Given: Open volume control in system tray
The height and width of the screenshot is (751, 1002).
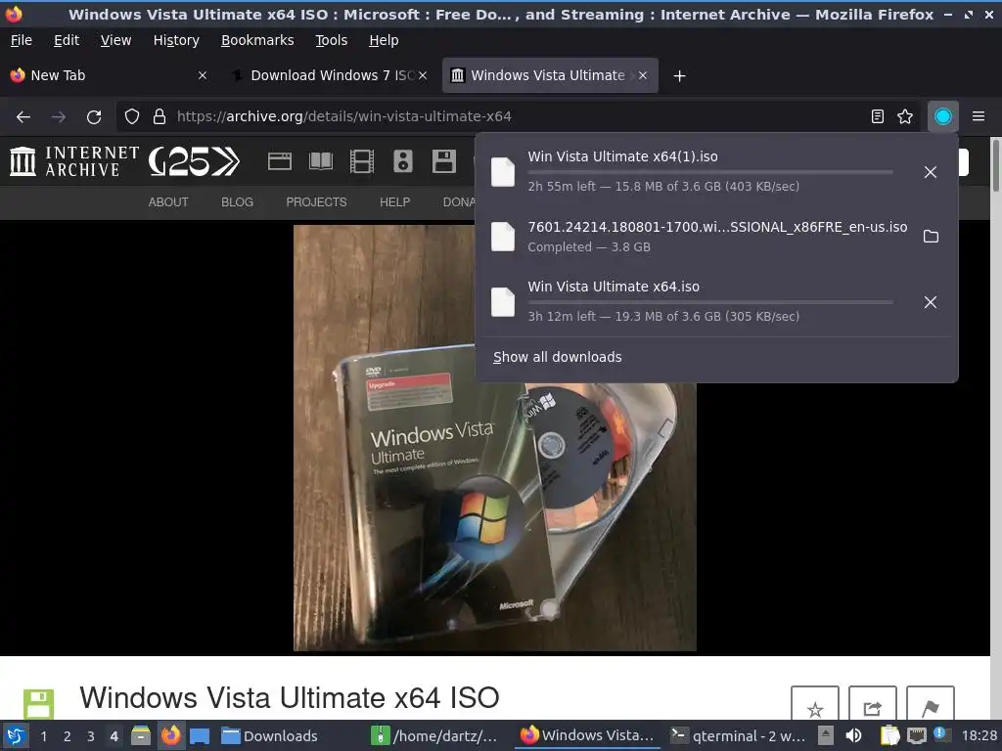Looking at the screenshot, I should (x=853, y=736).
